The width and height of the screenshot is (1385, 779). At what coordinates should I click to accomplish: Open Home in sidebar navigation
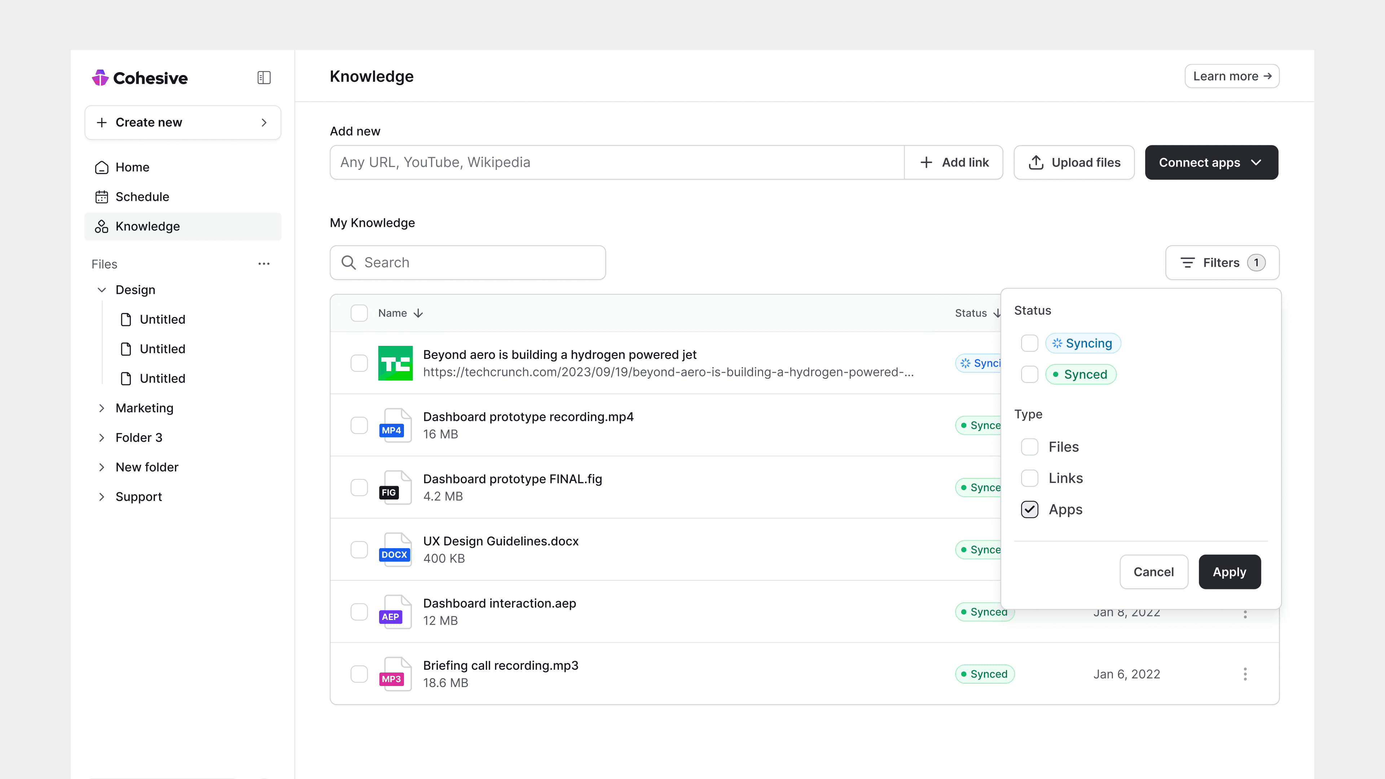[x=132, y=167]
